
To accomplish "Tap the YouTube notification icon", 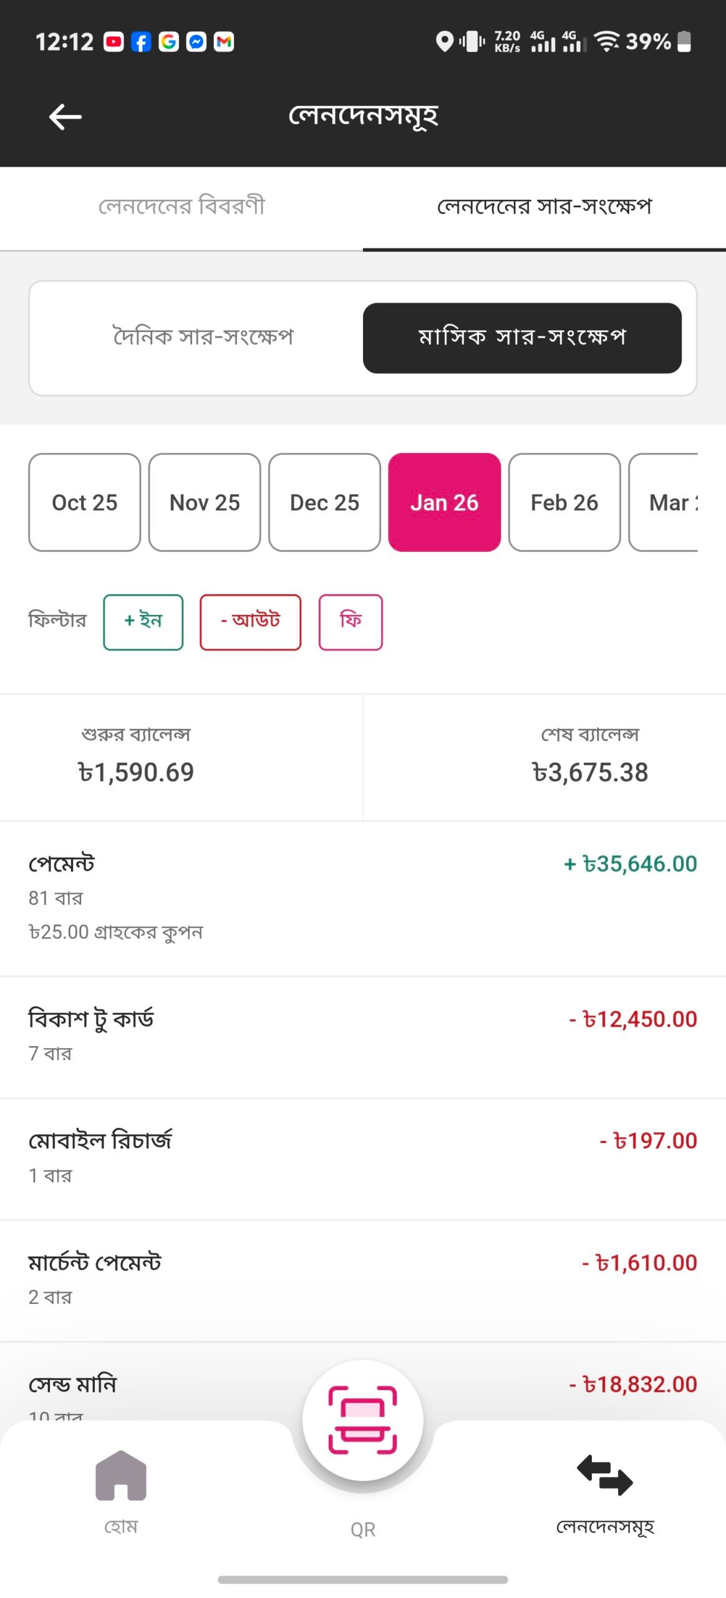I will [x=114, y=42].
